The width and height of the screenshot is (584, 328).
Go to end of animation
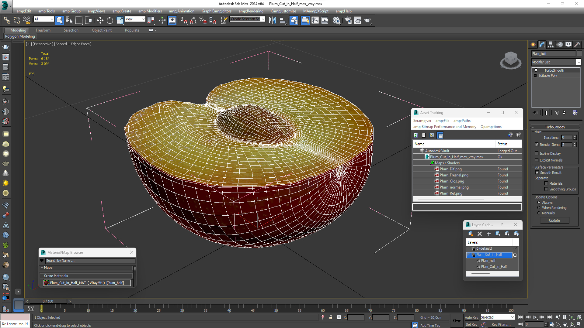click(x=550, y=317)
